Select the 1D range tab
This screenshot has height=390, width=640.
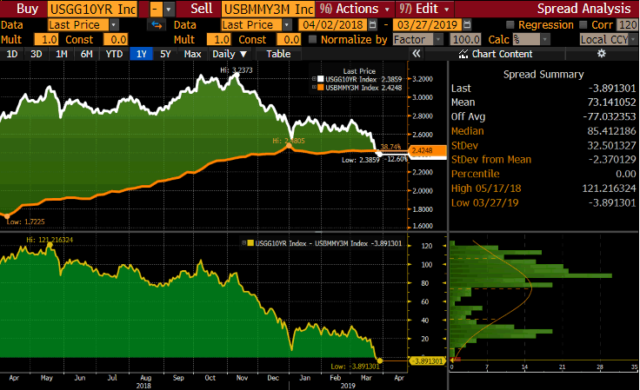click(x=12, y=54)
